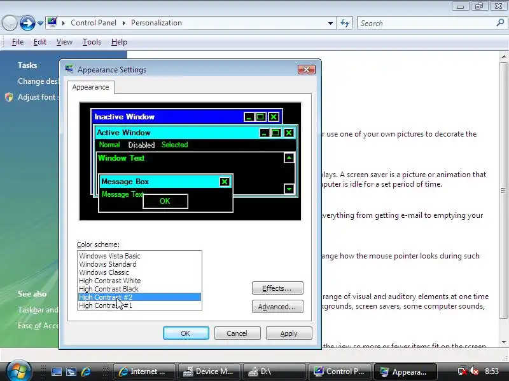Click preview Active Window maximize icon
This screenshot has height=381, width=509.
click(x=276, y=133)
